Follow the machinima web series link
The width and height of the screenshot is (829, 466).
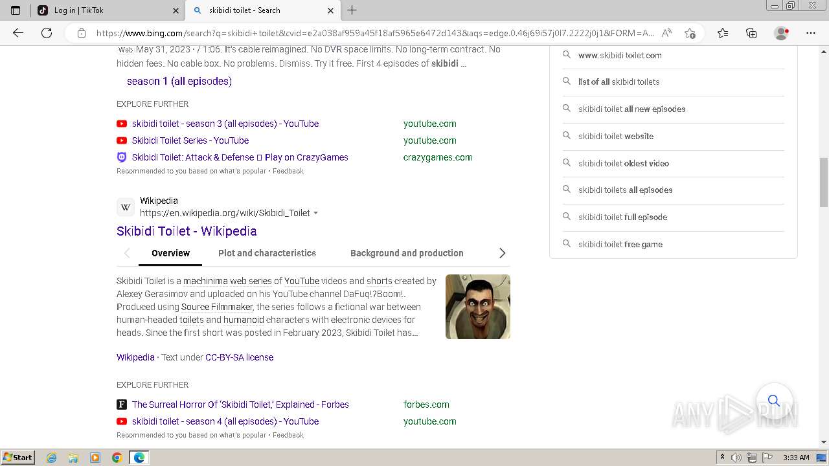coord(227,281)
